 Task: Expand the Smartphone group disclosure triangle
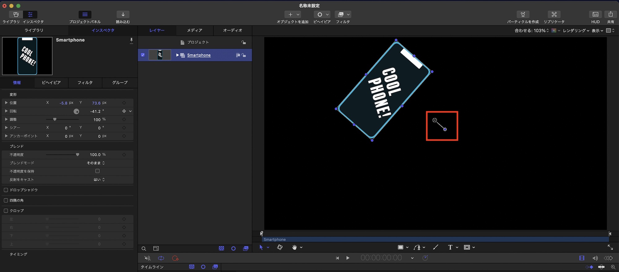pyautogui.click(x=177, y=55)
